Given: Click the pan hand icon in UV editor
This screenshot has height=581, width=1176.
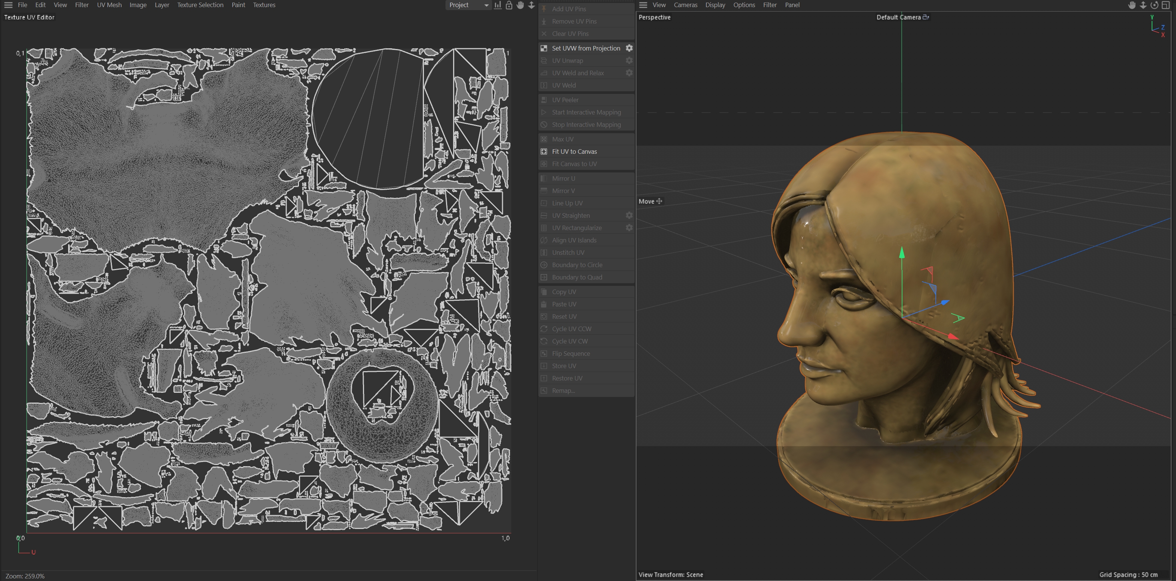Looking at the screenshot, I should (x=520, y=5).
